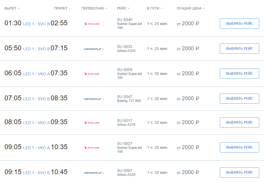Open the LED 1 - SVO B route link at 09:15
This screenshot has height=182, width=264.
36,173
